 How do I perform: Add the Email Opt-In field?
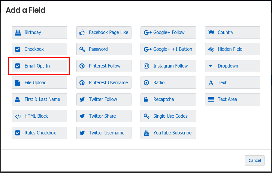pyautogui.click(x=39, y=66)
